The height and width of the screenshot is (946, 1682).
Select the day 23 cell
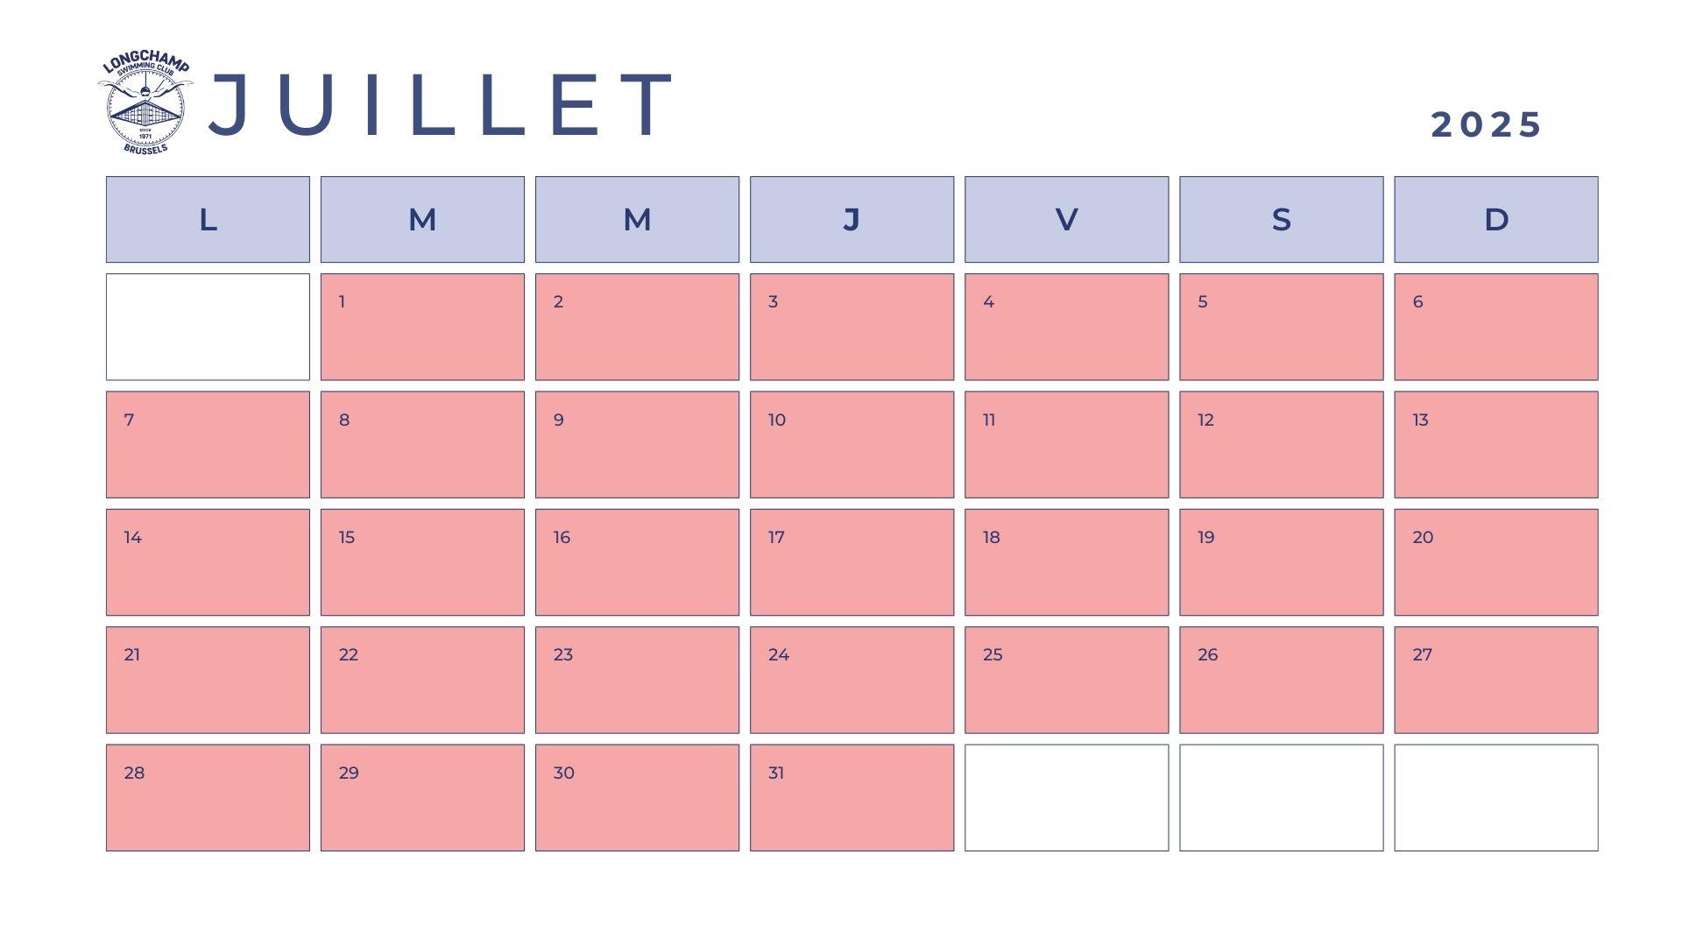637,680
